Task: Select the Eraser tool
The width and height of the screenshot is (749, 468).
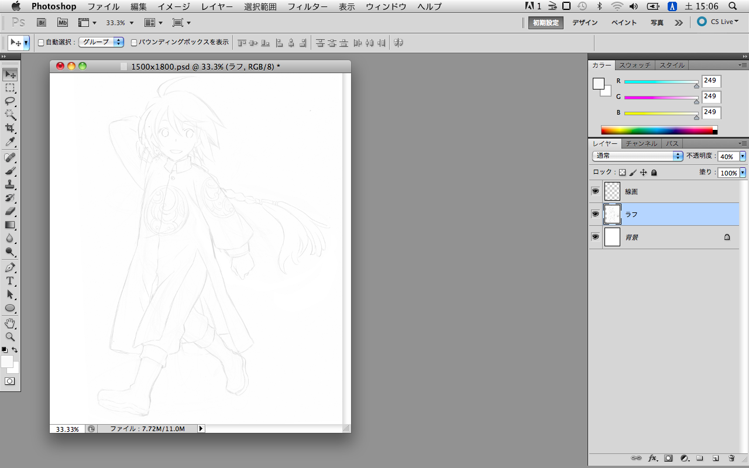Action: (10, 211)
